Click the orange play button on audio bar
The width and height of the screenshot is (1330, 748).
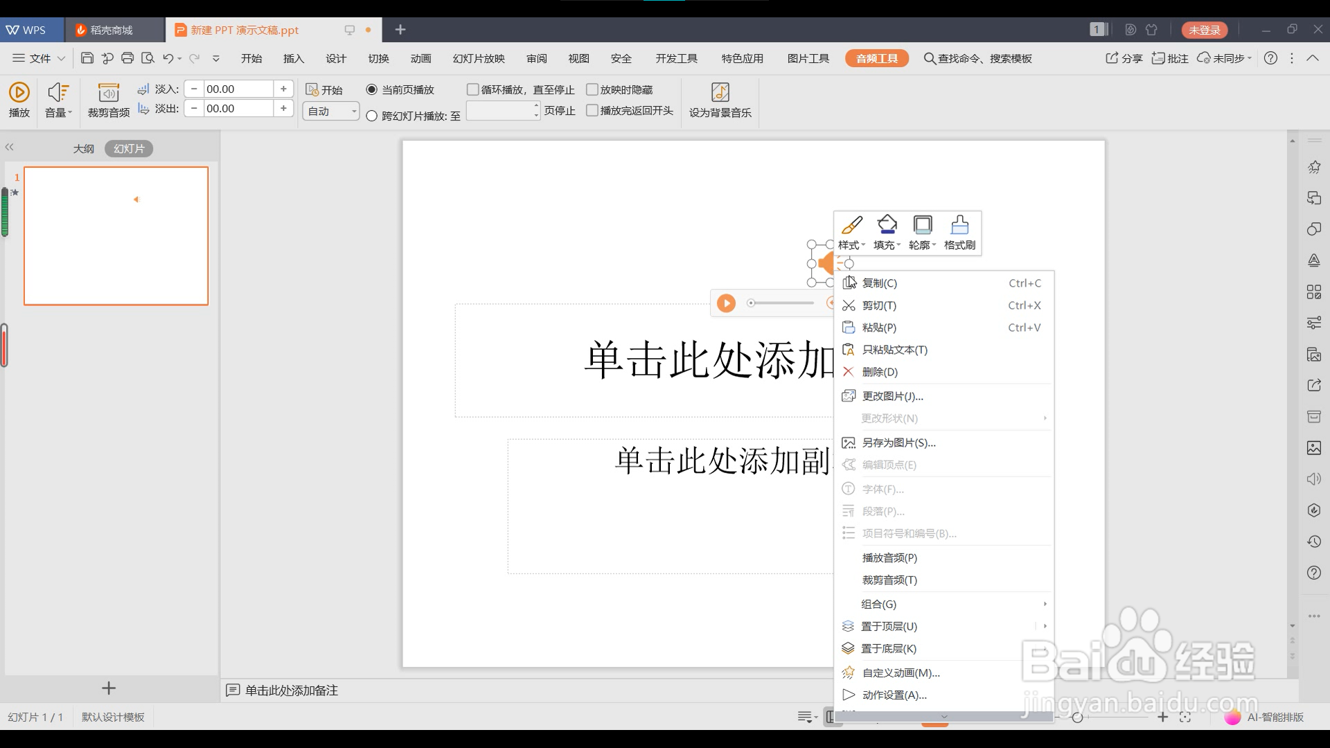[726, 303]
